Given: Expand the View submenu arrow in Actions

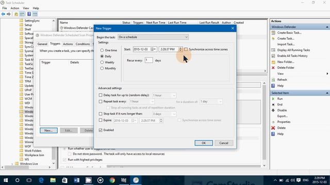Looking at the screenshot, I should [327, 73].
